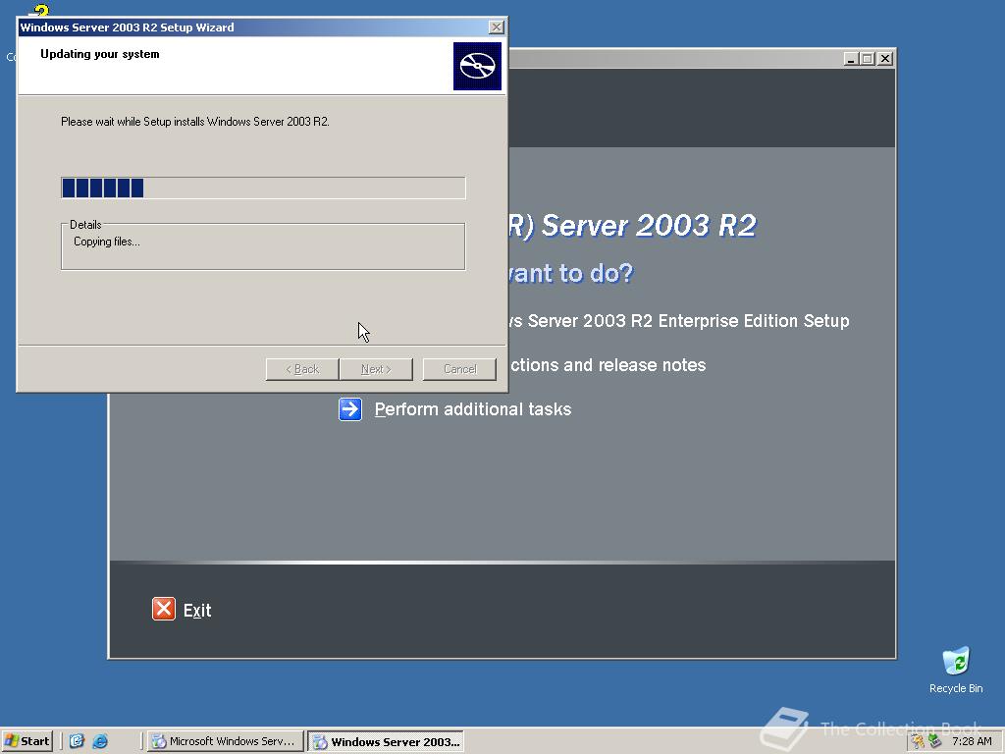This screenshot has height=754, width=1005.
Task: Click the Safely Remove Hardware tray icon
Action: click(x=933, y=741)
